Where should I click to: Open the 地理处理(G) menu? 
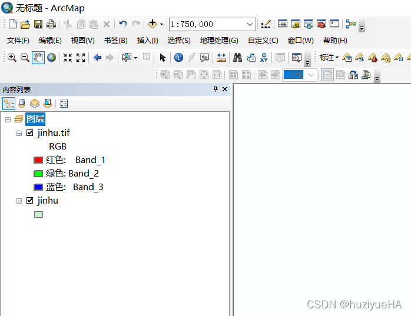pyautogui.click(x=219, y=41)
